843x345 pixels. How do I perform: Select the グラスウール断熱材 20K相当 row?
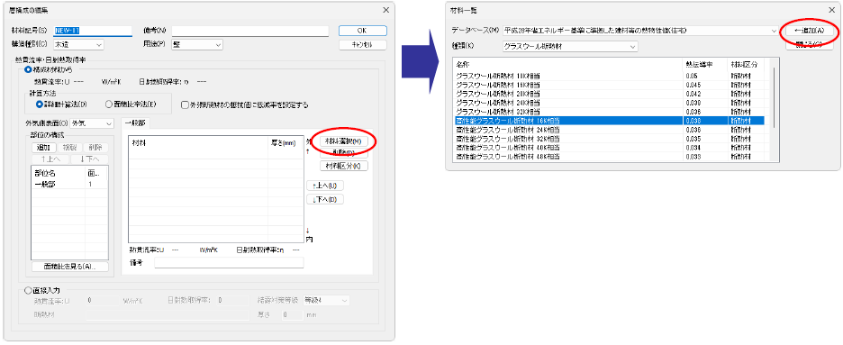(x=609, y=94)
